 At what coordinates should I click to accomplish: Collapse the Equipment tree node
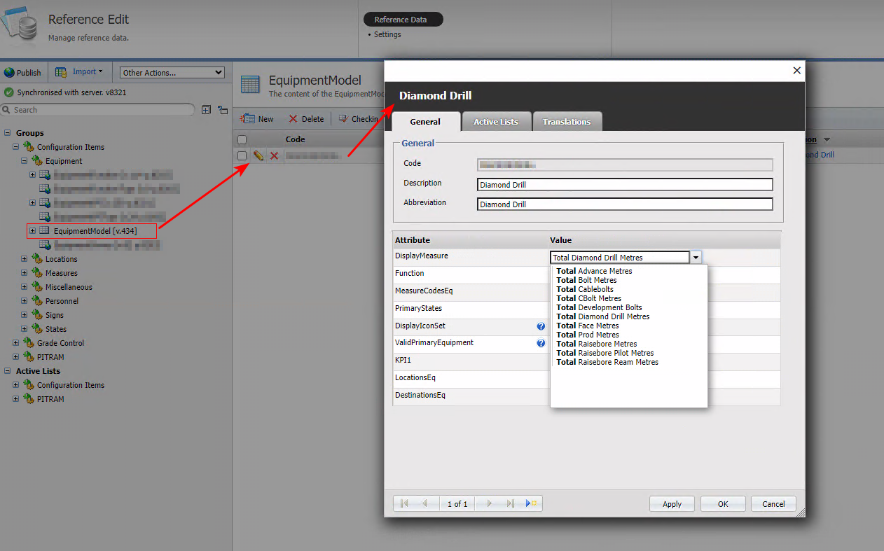pyautogui.click(x=24, y=161)
